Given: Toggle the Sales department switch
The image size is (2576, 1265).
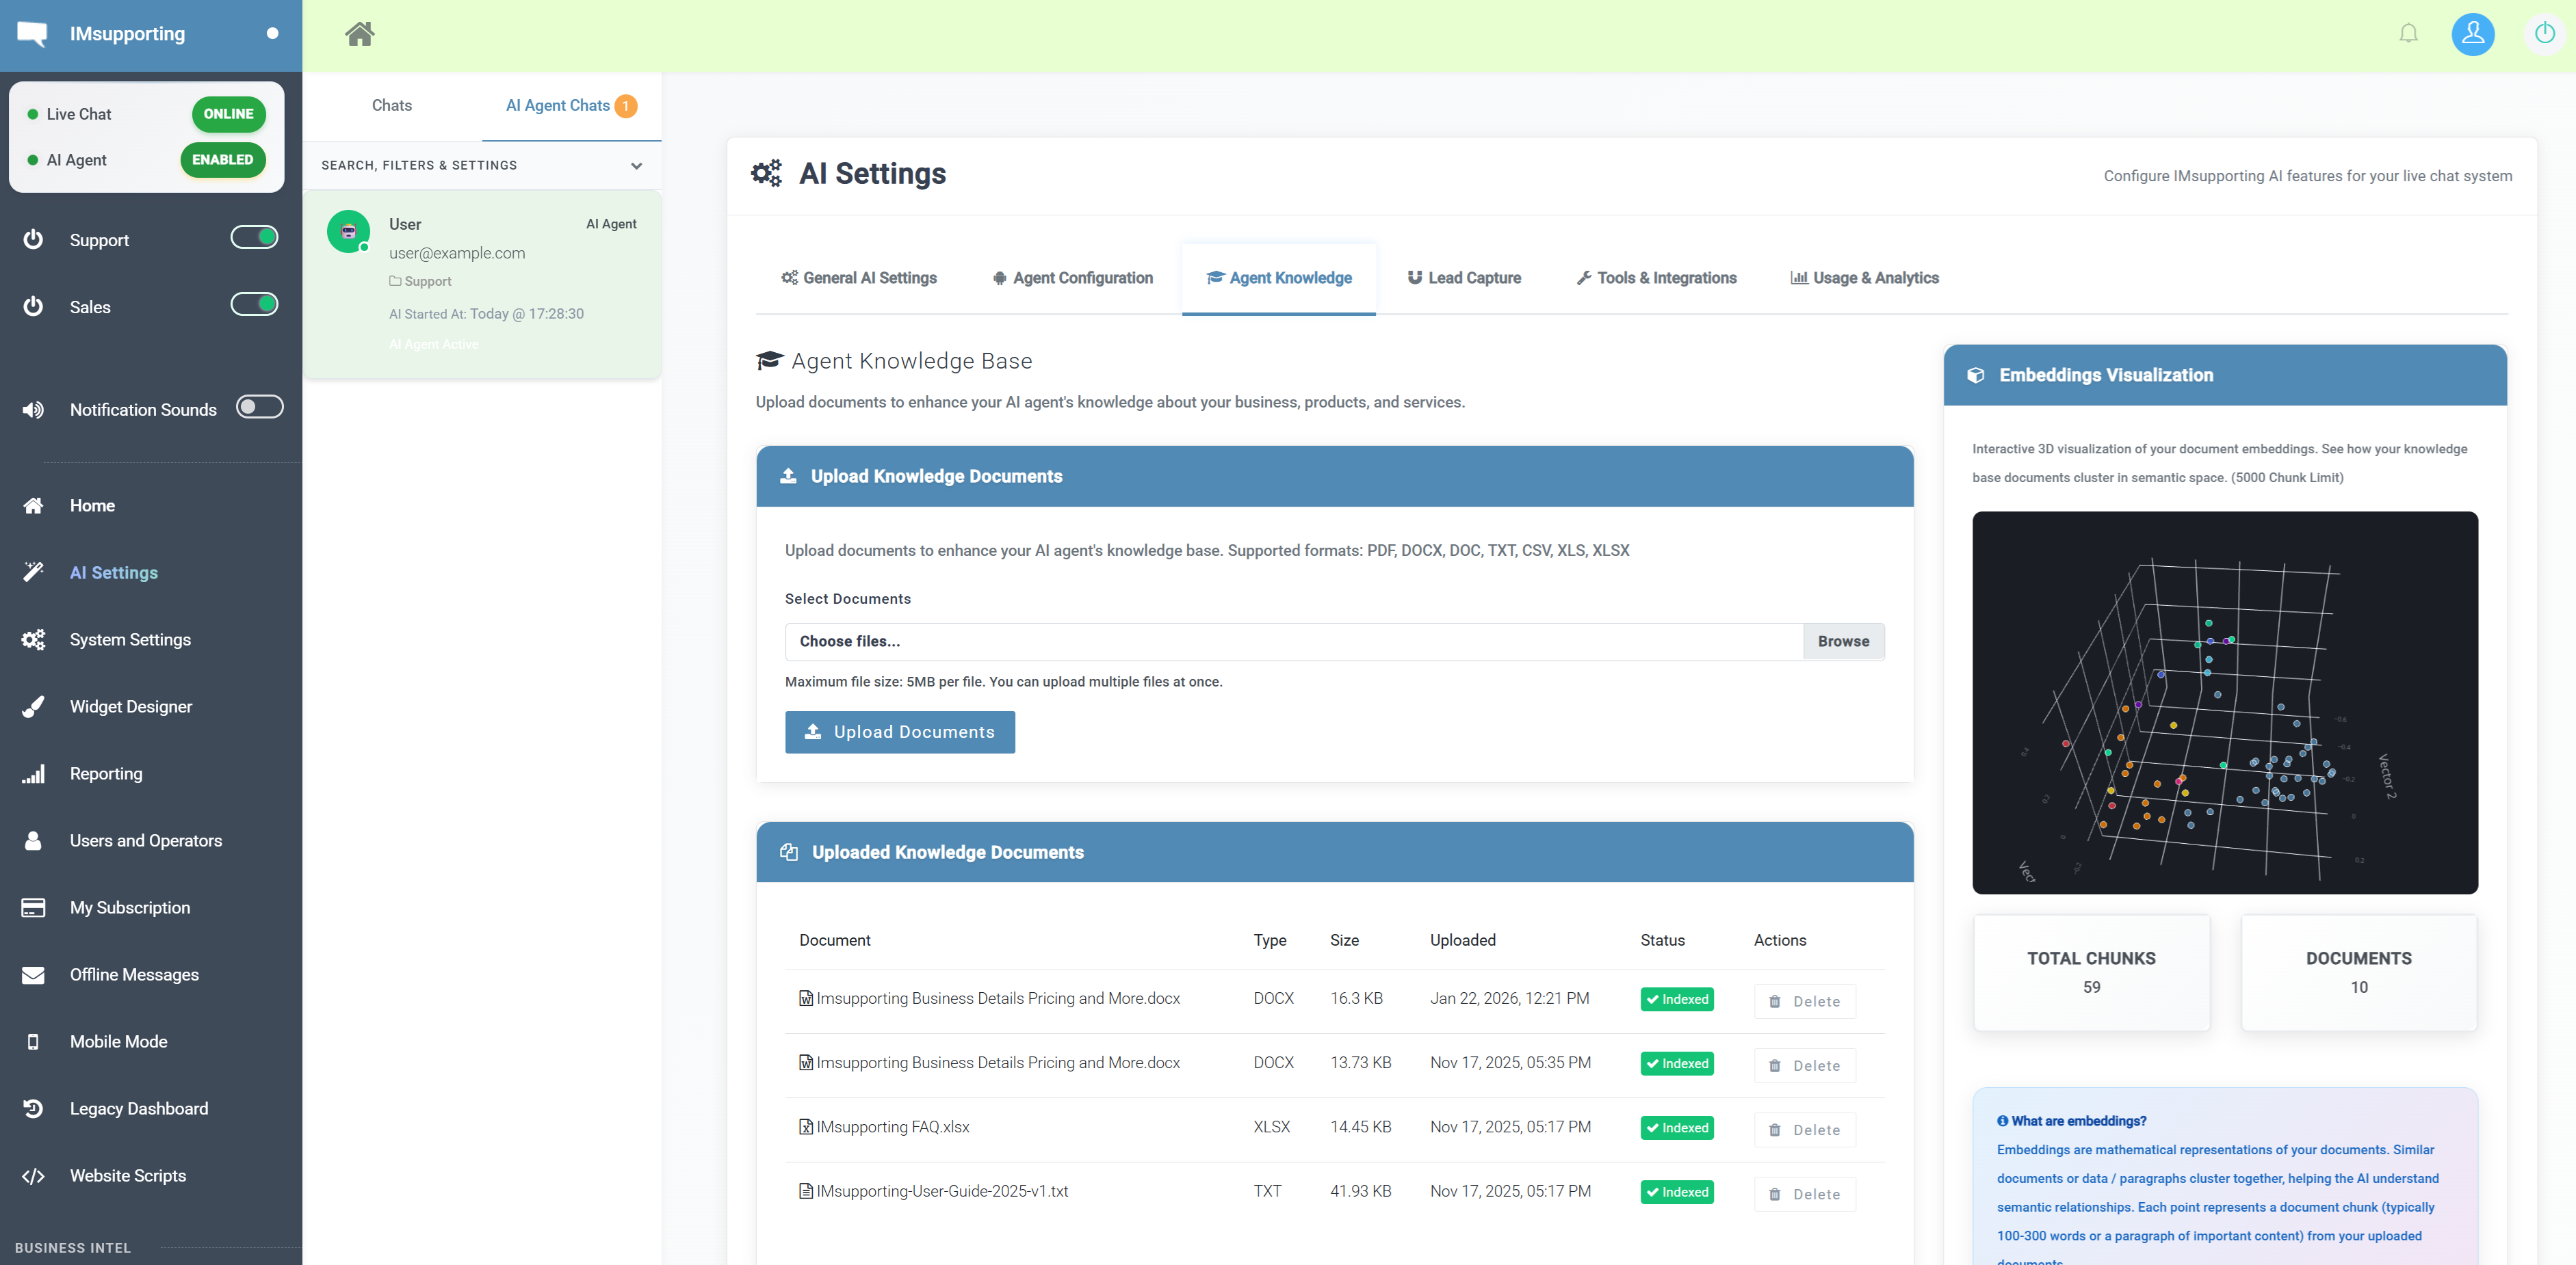Looking at the screenshot, I should 254,304.
